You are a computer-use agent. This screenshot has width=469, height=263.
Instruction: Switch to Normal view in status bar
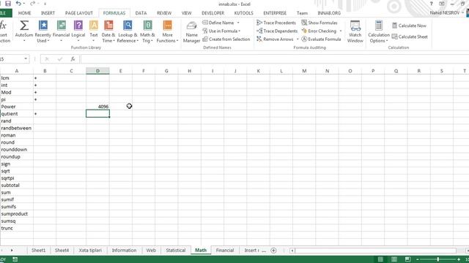tap(380, 259)
